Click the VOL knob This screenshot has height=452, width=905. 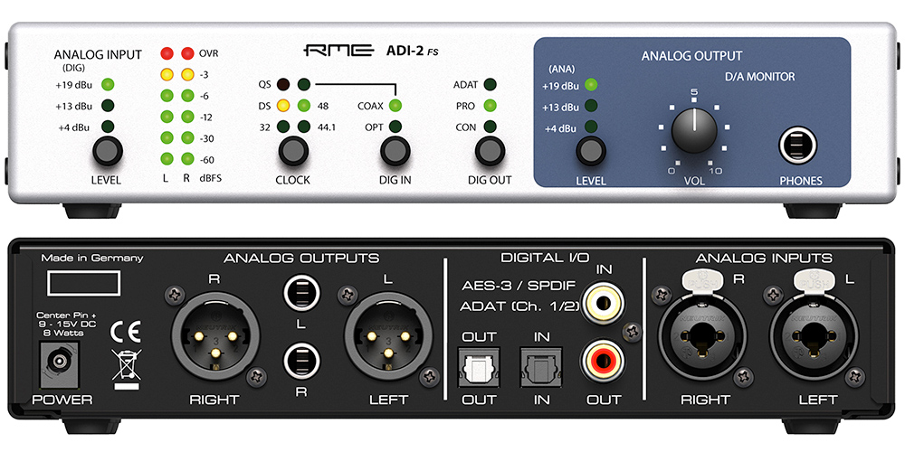pos(694,129)
